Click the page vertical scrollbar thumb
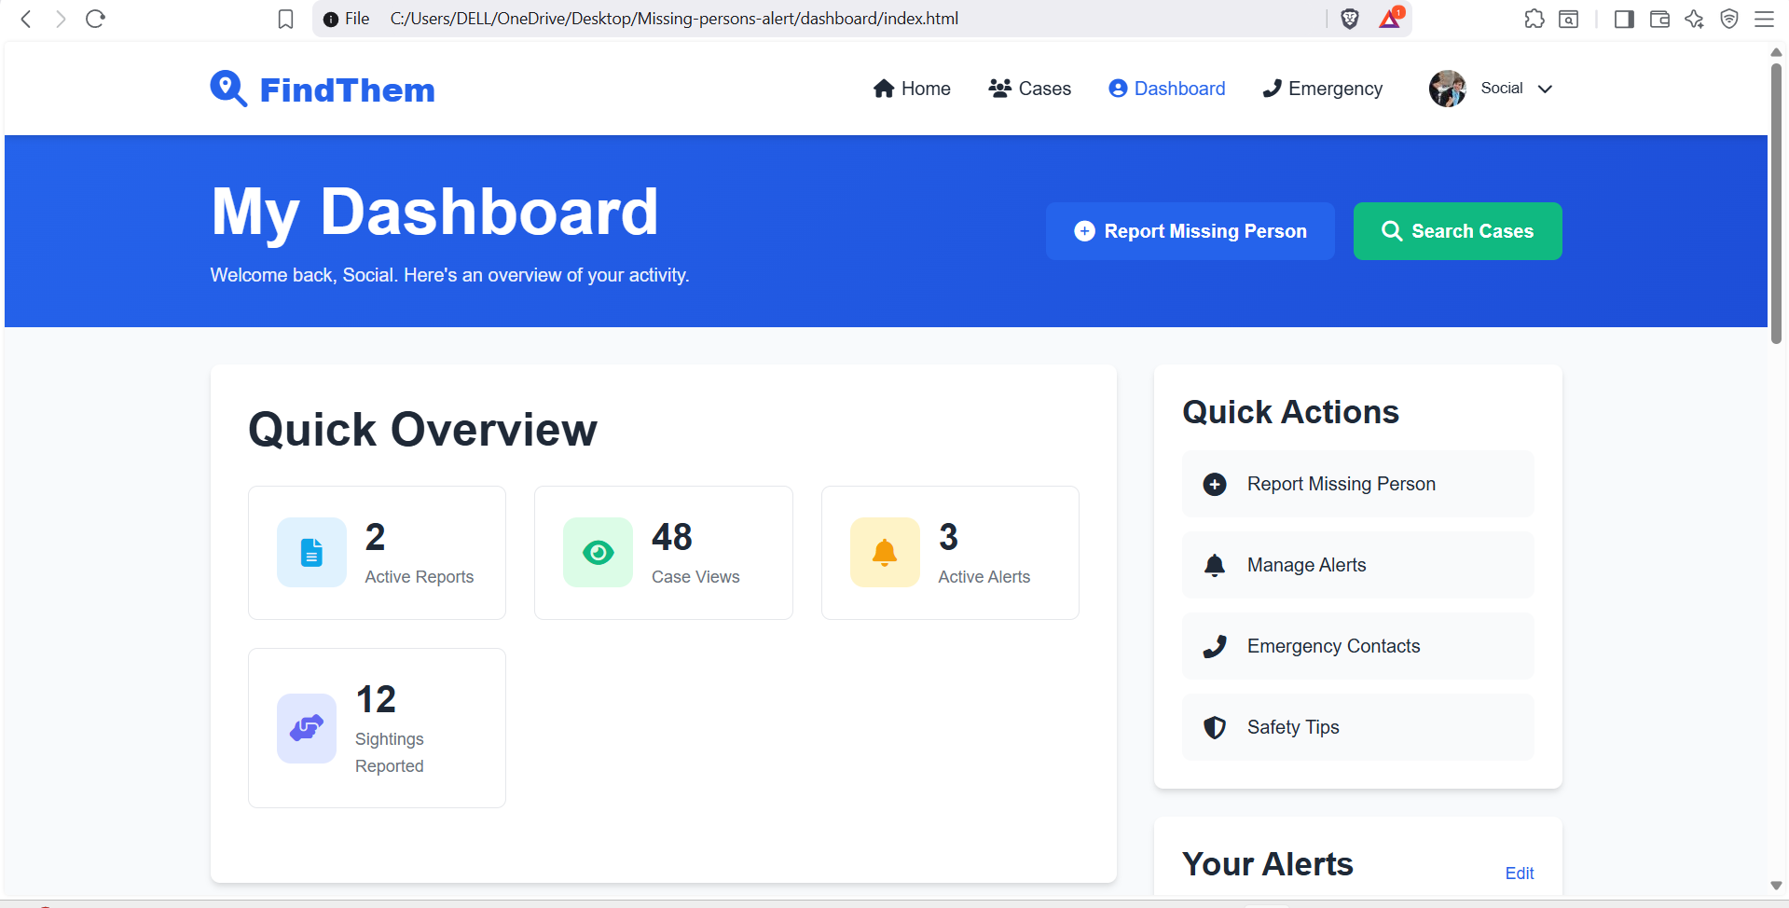The height and width of the screenshot is (908, 1789). point(1776,203)
